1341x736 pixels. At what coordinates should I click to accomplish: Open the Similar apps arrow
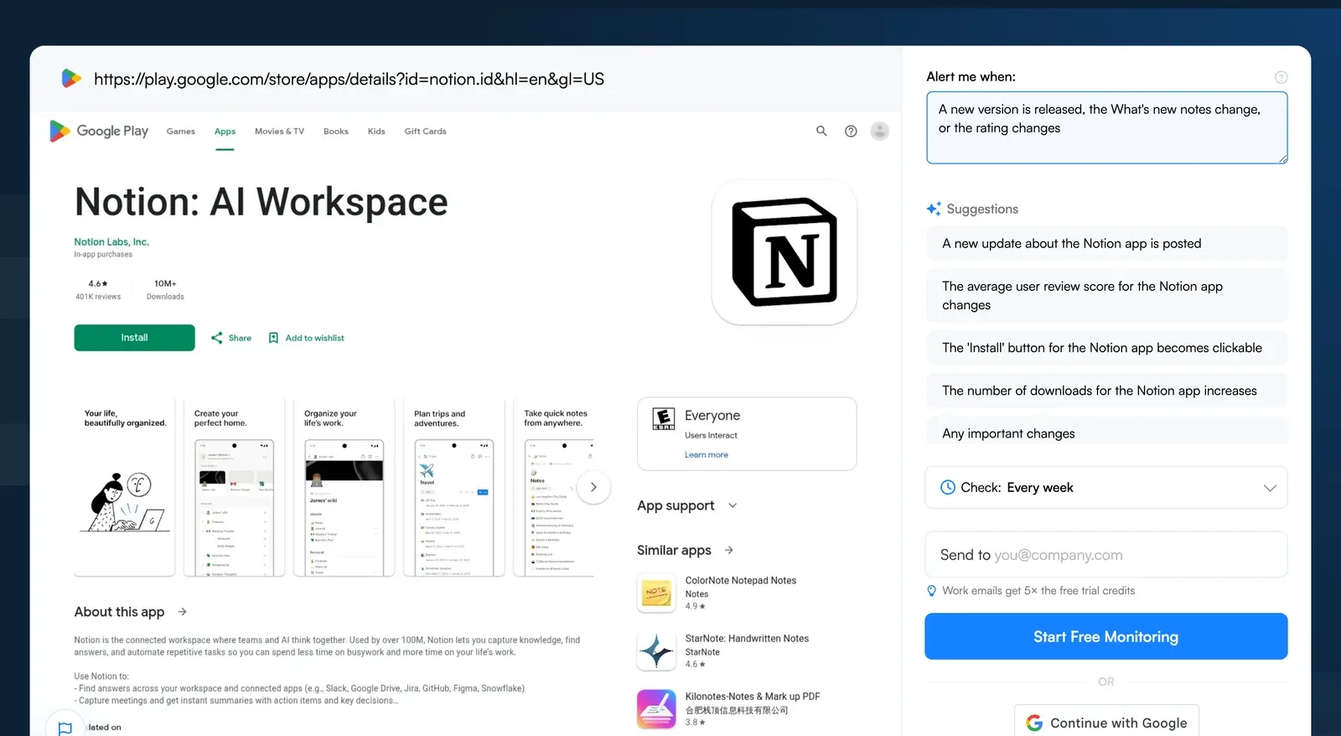pos(728,550)
